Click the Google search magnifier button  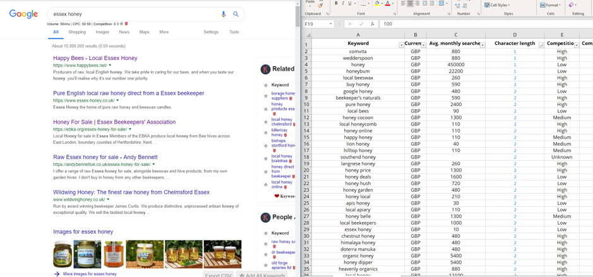[236, 15]
